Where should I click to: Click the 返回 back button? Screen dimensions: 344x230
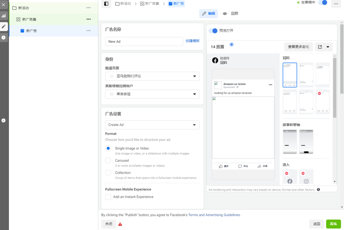[317, 224]
